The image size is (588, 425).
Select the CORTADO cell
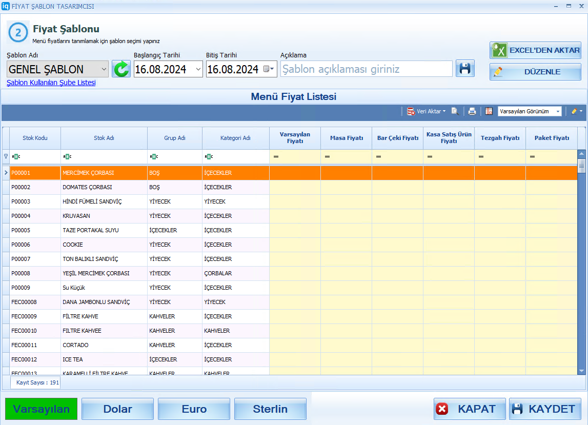pos(104,345)
